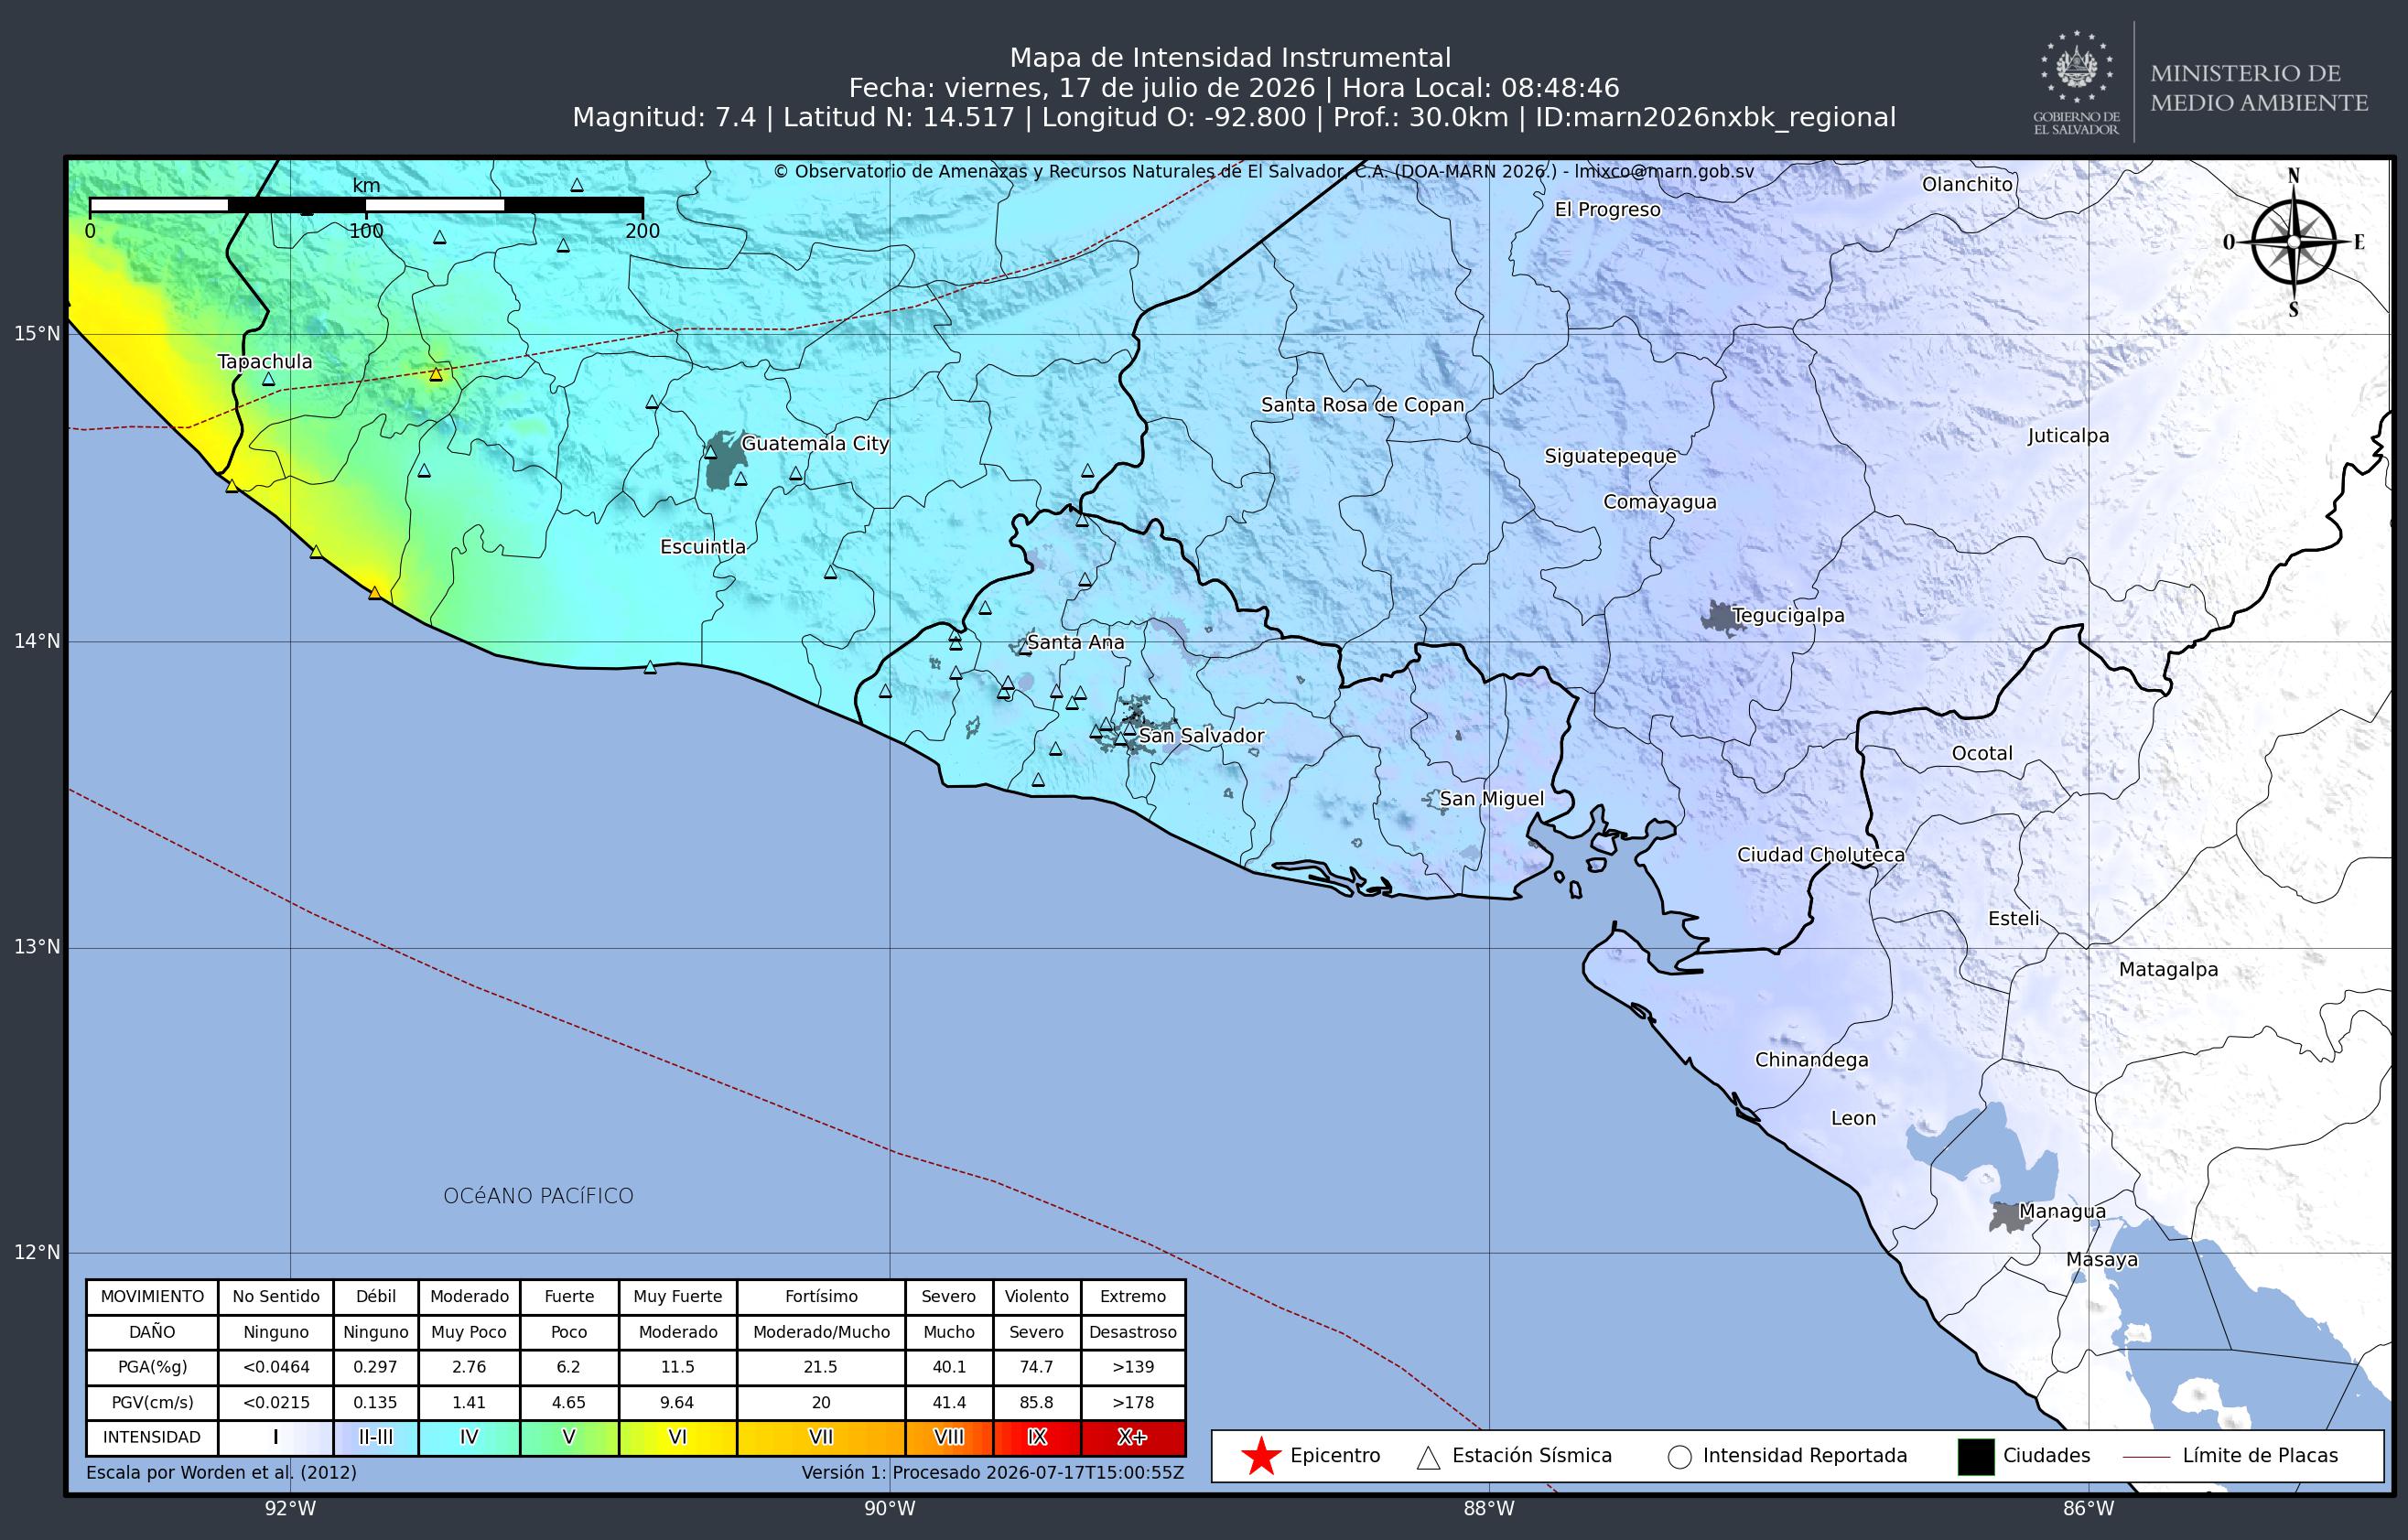The width and height of the screenshot is (2408, 1540).
Task: Click the black Ciudades square in legend
Action: (1976, 1456)
